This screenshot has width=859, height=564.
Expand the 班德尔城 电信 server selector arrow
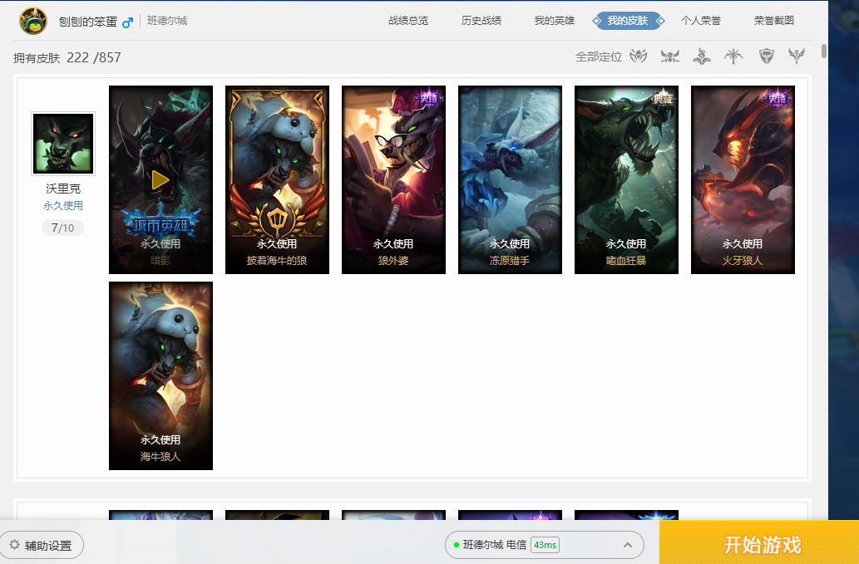(628, 545)
